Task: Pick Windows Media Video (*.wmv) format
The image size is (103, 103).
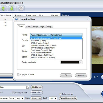Action: (x=56, y=45)
